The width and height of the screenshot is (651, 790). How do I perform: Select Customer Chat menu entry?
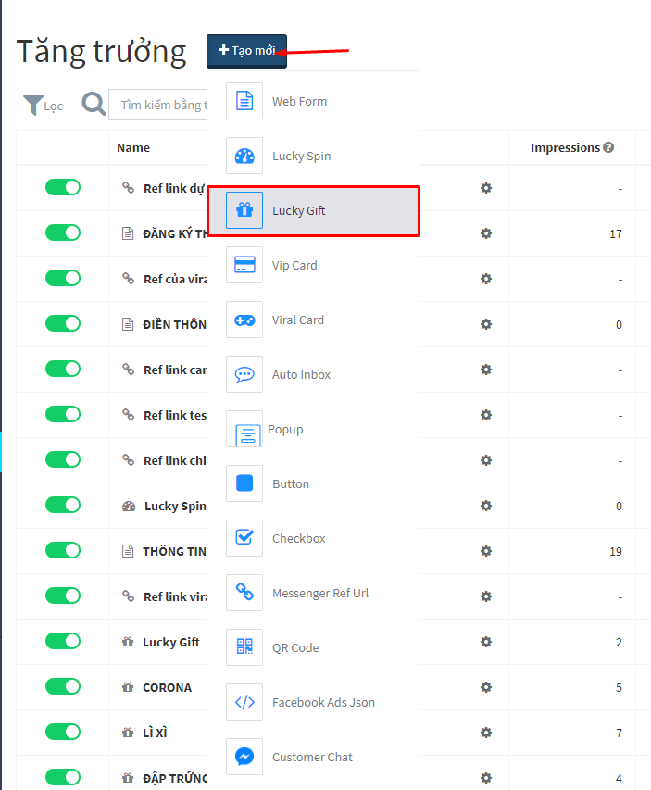pyautogui.click(x=313, y=757)
